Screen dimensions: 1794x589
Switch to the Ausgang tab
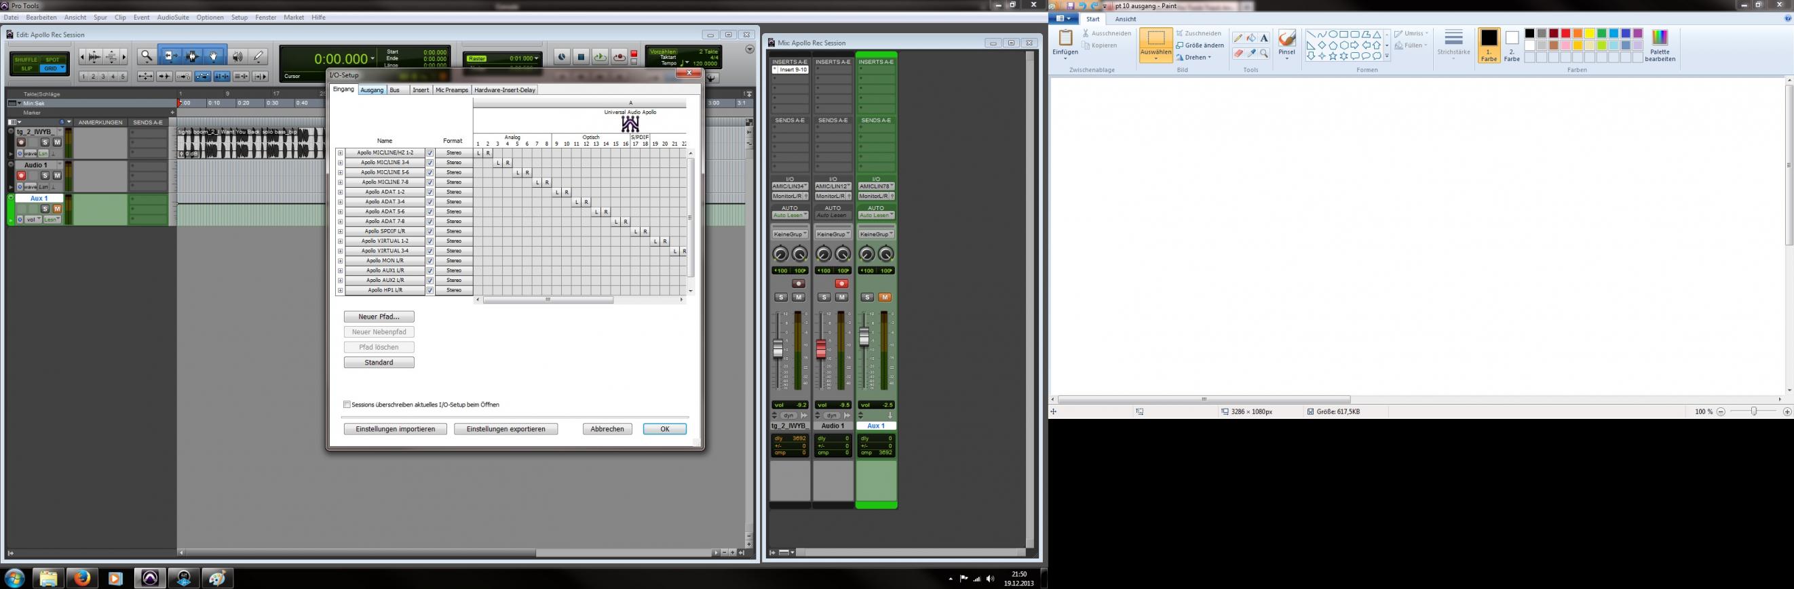click(x=372, y=90)
